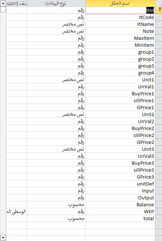This screenshot has width=162, height=241.
Task: Click the row selector for total
Action: [x=159, y=218]
